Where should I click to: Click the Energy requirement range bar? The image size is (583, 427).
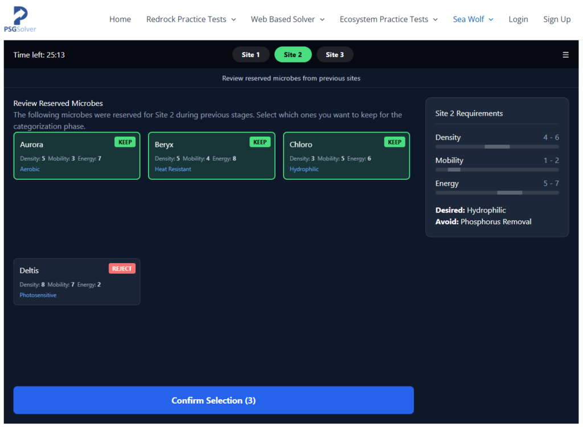(x=496, y=193)
